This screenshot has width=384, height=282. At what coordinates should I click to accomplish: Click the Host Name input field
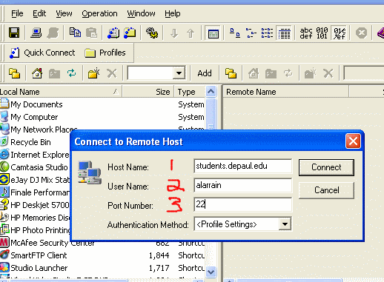(242, 166)
